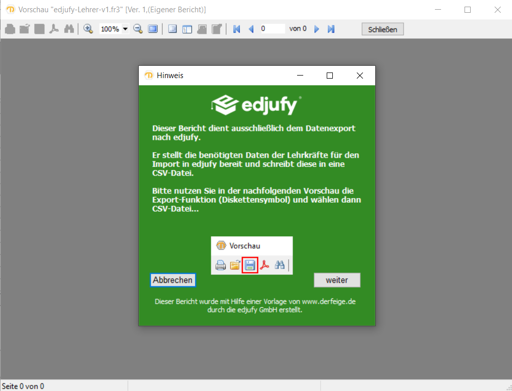Go to the previous page
Viewport: 512px width, 391px height.
click(x=251, y=29)
